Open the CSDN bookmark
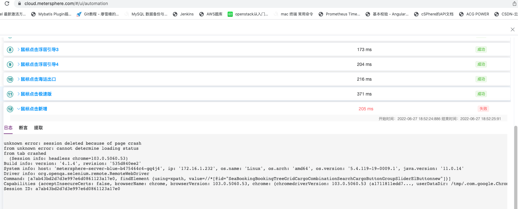Screen dimensions: 518x209 [x=506, y=14]
